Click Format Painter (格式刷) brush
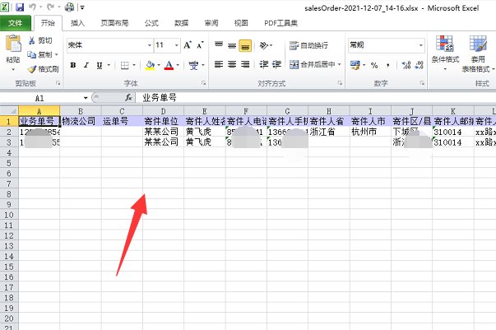This screenshot has height=330, width=496. click(32, 69)
